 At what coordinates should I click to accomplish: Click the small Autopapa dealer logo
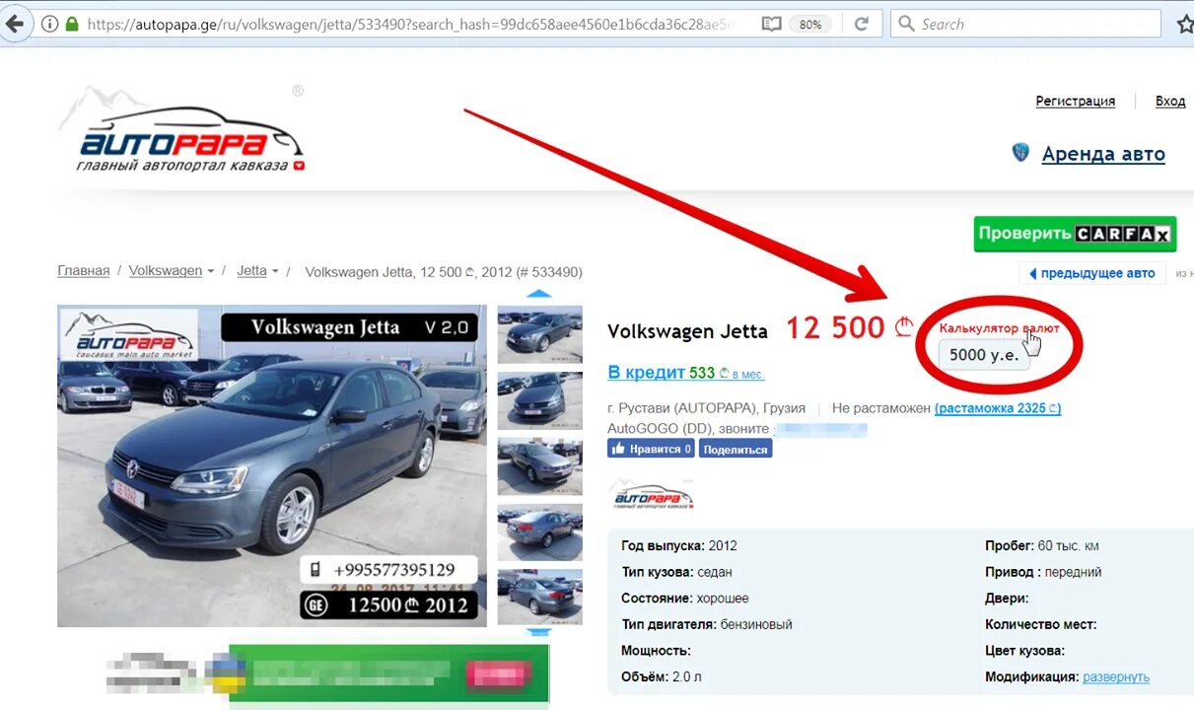pyautogui.click(x=651, y=494)
